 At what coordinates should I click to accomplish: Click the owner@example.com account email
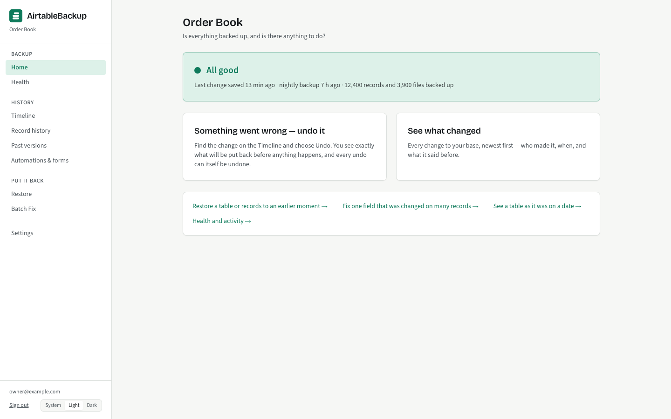tap(34, 392)
